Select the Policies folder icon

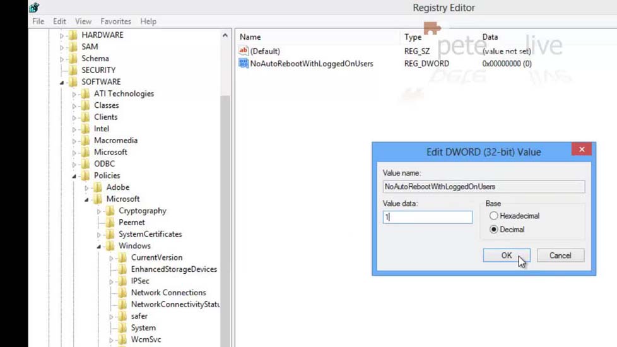click(85, 175)
